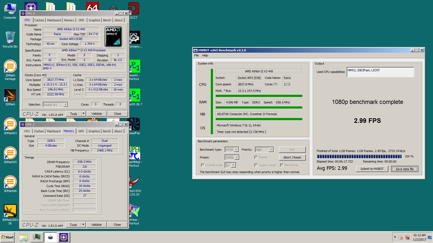Click the Windows Start button
The height and width of the screenshot is (243, 433).
[x=8, y=237]
